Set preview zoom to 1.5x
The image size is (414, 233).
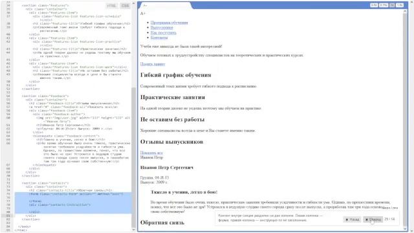coord(400,5)
